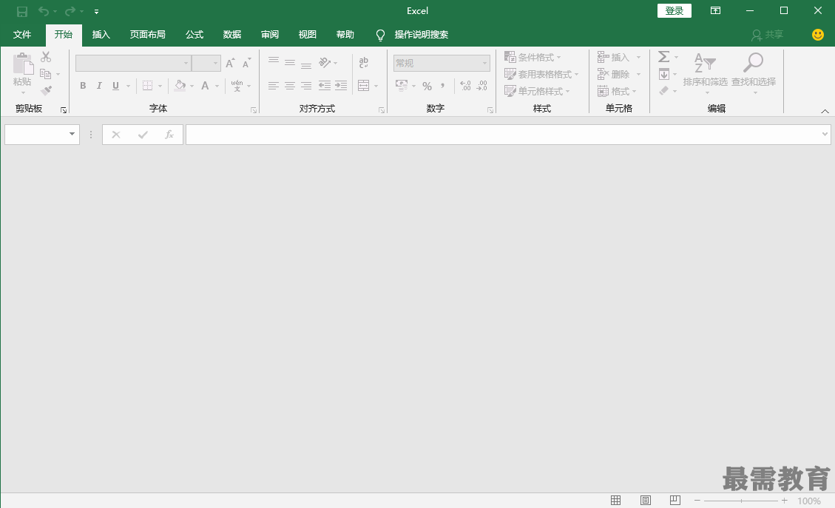Click the increase decimal icon
Viewport: 835px width, 508px height.
click(x=465, y=86)
